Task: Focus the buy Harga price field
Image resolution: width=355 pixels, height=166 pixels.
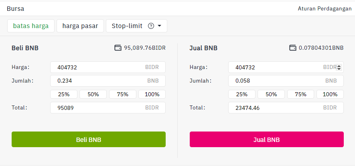Action: (x=108, y=67)
